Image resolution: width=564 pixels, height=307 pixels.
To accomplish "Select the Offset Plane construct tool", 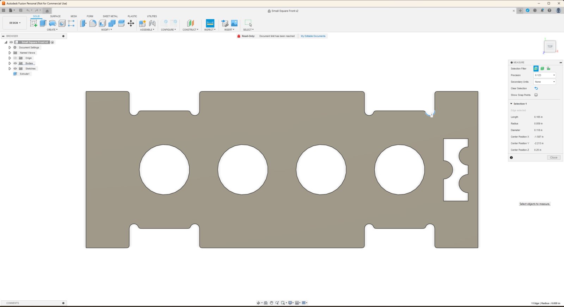I will 190,23.
